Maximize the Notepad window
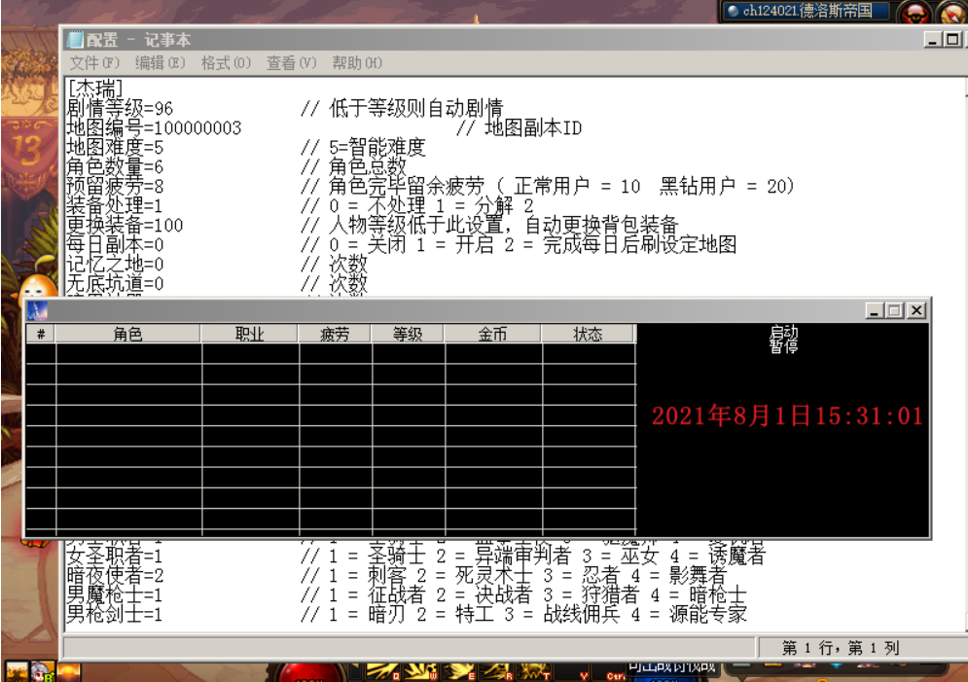Image resolution: width=968 pixels, height=682 pixels. point(952,40)
